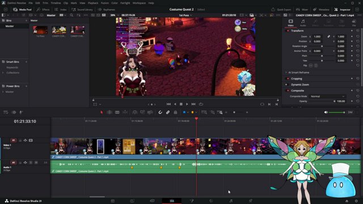Open the marker color dropdown

click(x=196, y=112)
